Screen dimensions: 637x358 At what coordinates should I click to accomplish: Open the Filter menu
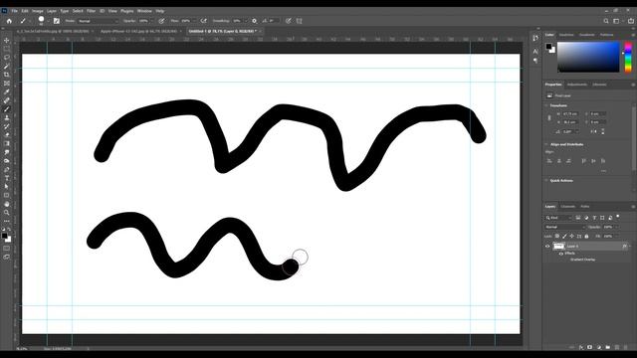[91, 11]
